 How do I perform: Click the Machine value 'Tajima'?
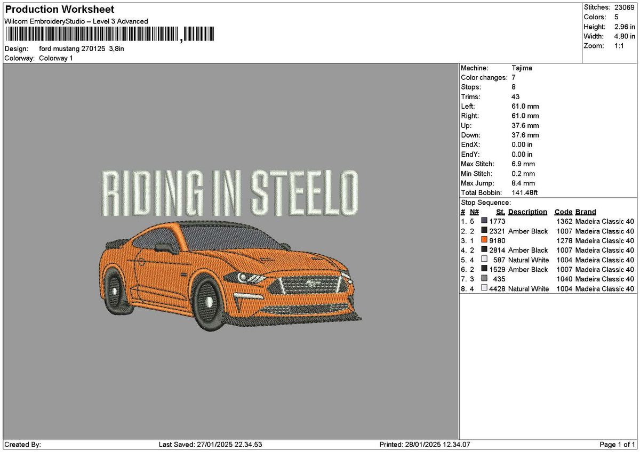pyautogui.click(x=522, y=68)
